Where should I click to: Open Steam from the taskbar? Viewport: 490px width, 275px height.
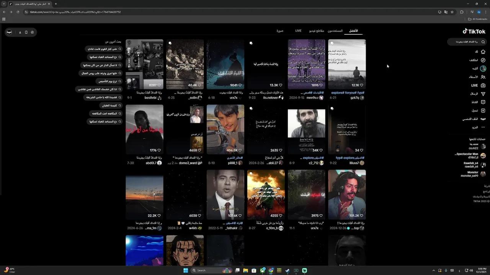tap(287, 270)
